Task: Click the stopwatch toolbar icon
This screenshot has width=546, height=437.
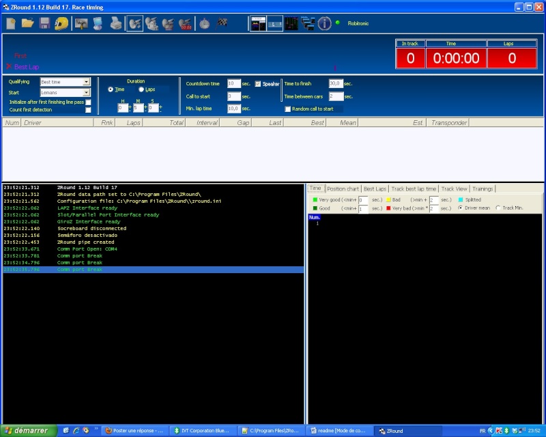Action: [204, 24]
